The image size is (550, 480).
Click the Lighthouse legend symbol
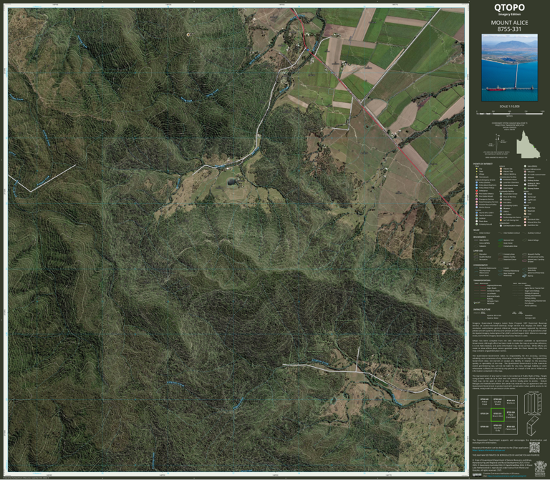pos(525,200)
